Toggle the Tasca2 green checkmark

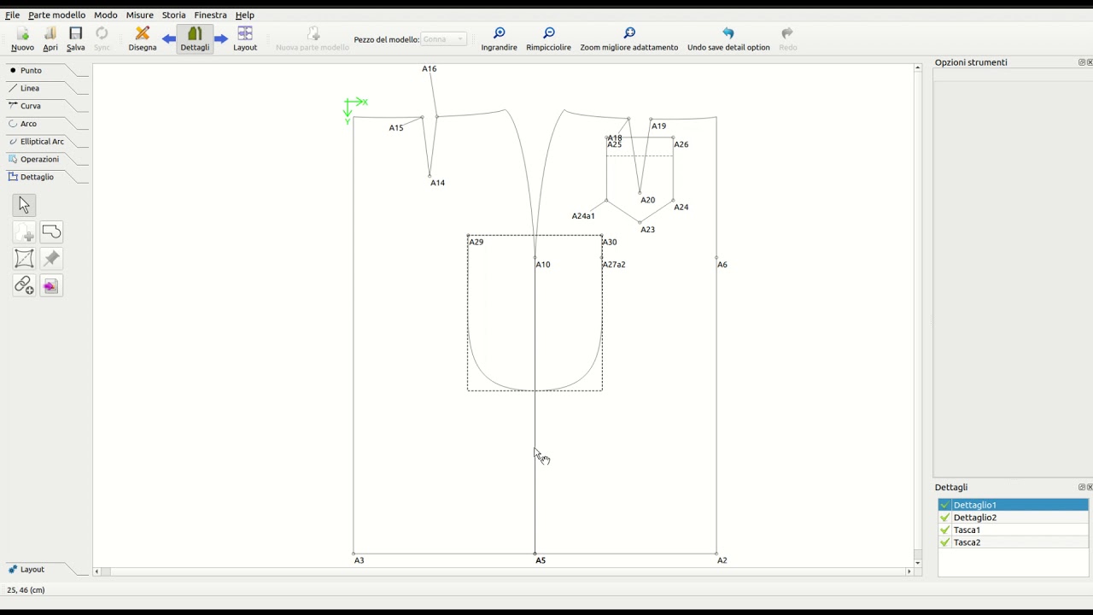pos(944,542)
